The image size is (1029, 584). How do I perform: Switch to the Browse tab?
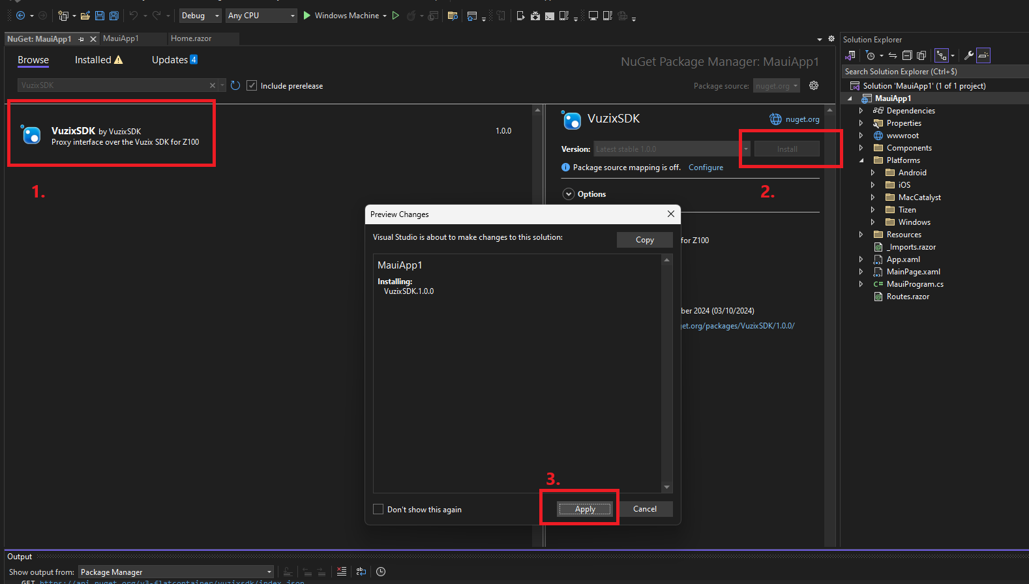tap(33, 60)
